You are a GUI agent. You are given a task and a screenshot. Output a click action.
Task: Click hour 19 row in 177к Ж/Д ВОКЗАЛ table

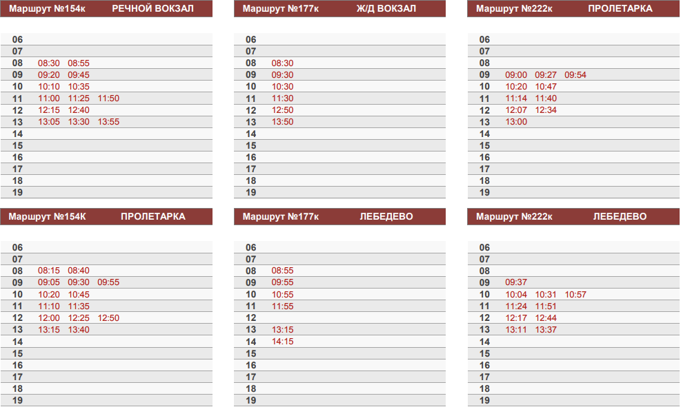[x=339, y=193]
